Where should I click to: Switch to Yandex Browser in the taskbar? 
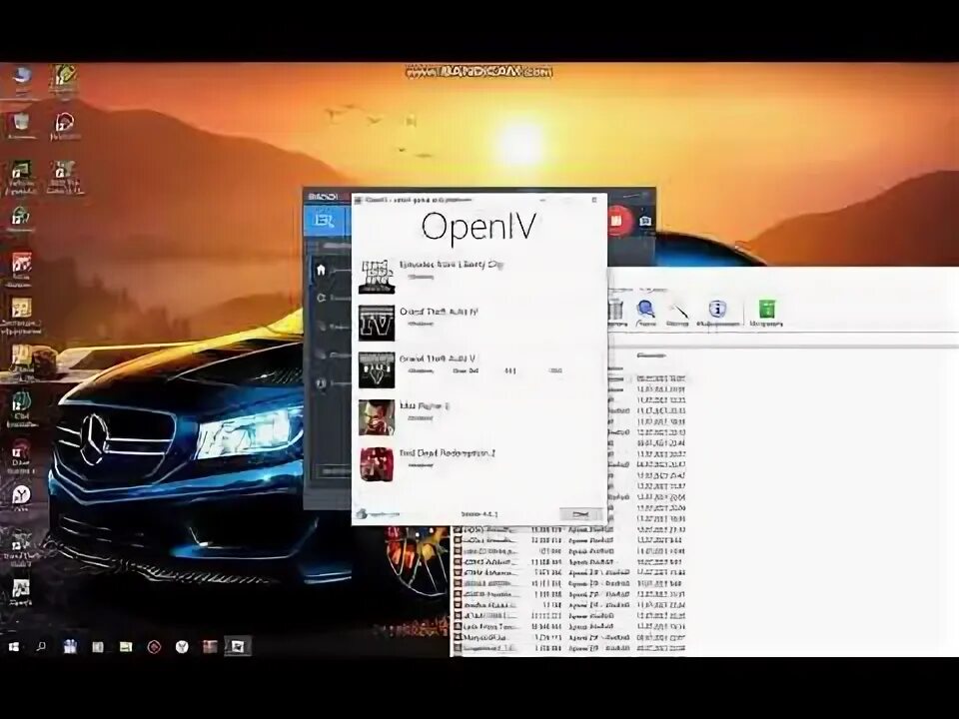pos(182,646)
